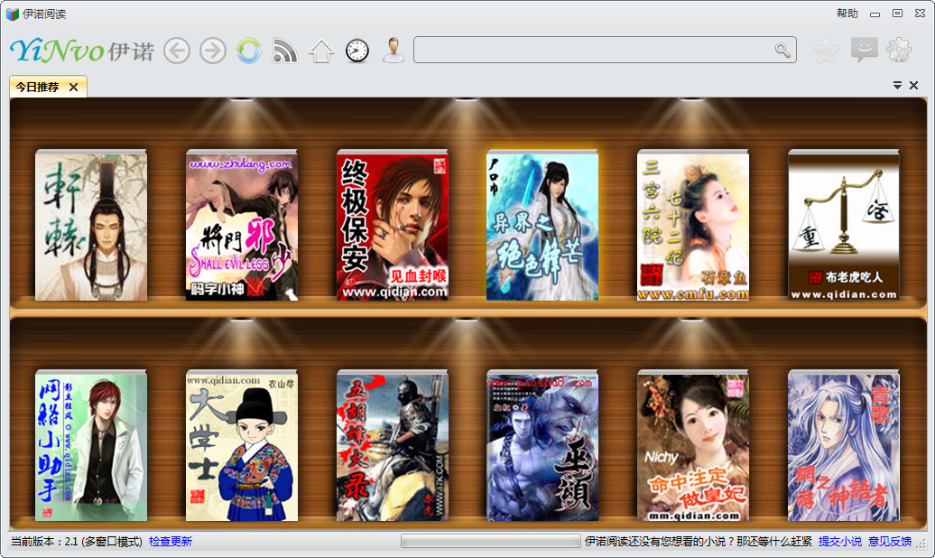Open the 轩辕 book cover
The width and height of the screenshot is (935, 558).
(x=91, y=225)
